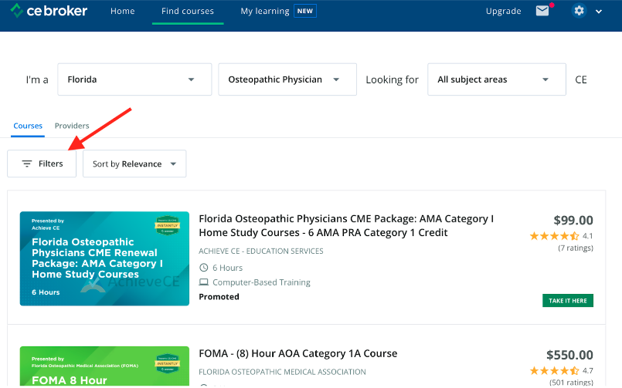
Task: Switch to the Providers tab
Action: pyautogui.click(x=72, y=126)
